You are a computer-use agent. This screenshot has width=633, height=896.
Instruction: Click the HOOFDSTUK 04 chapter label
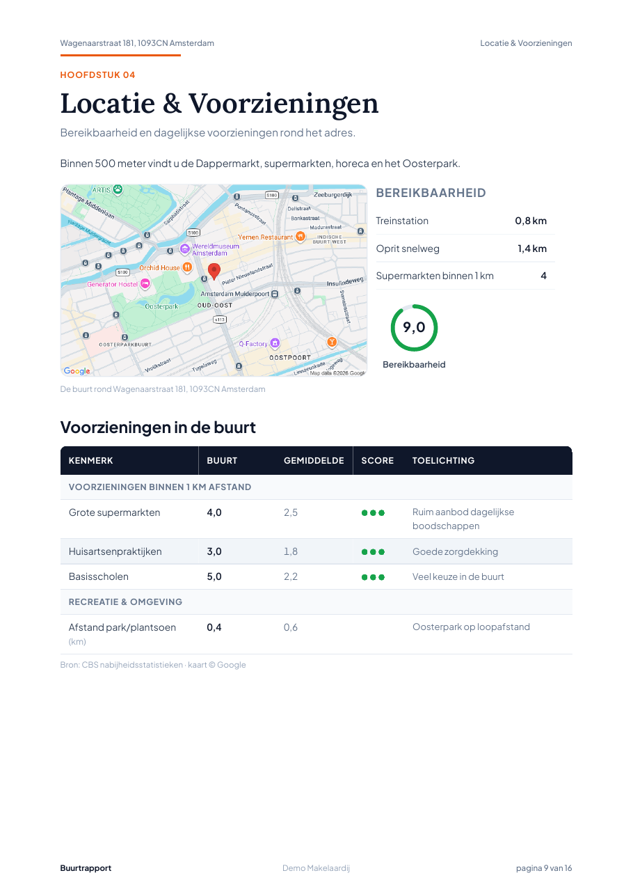coord(97,75)
